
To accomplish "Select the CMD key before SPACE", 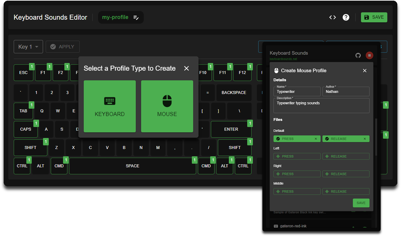I will tap(59, 166).
